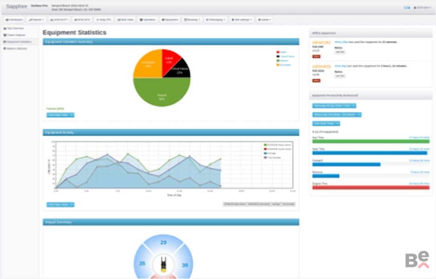Click Equipment Activity panel header
Image resolution: width=436 pixels, height=279 pixels.
[x=171, y=133]
